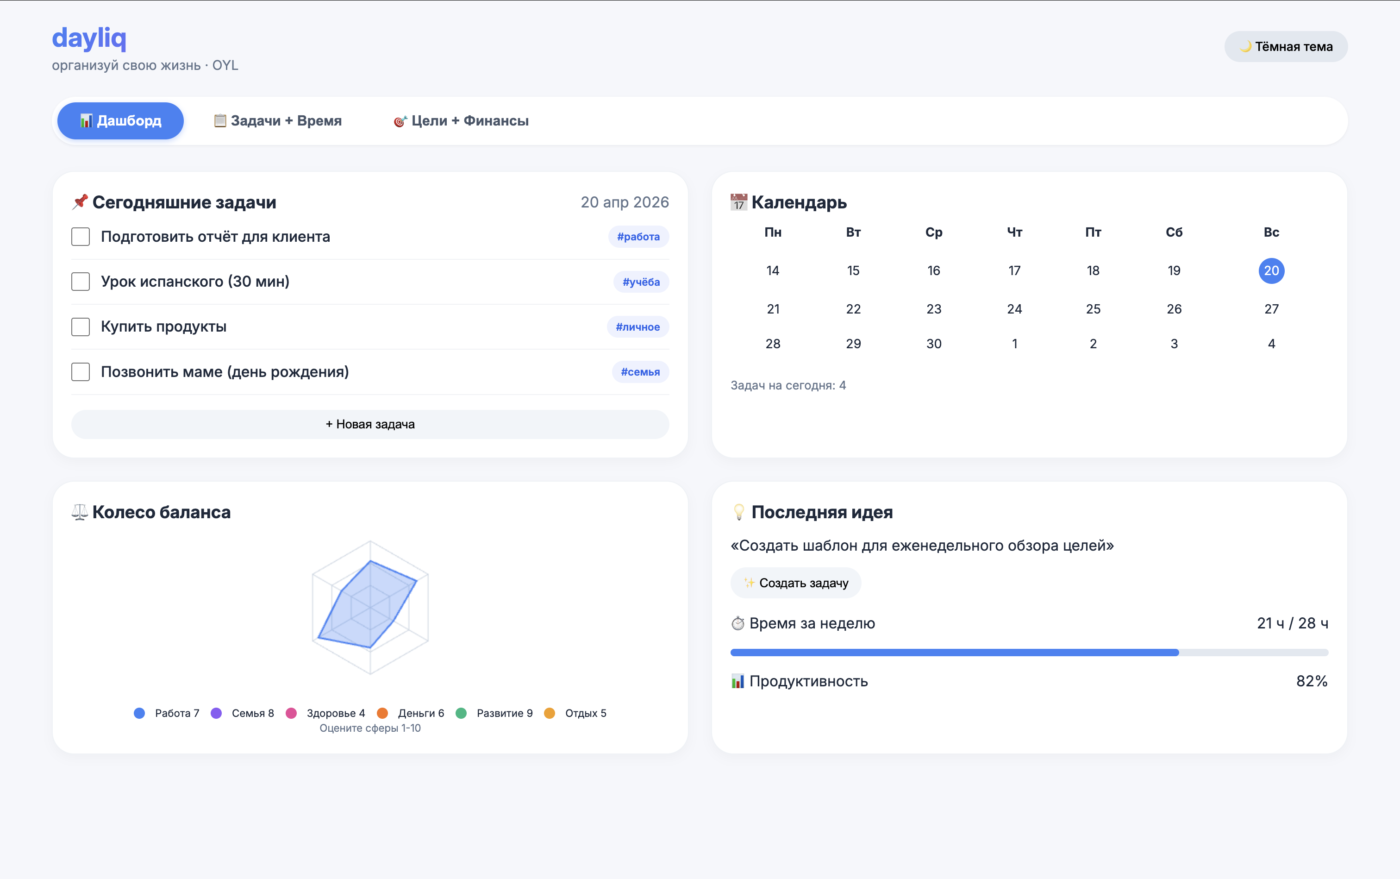Click the bar chart icon by Продуктивность

pos(737,681)
